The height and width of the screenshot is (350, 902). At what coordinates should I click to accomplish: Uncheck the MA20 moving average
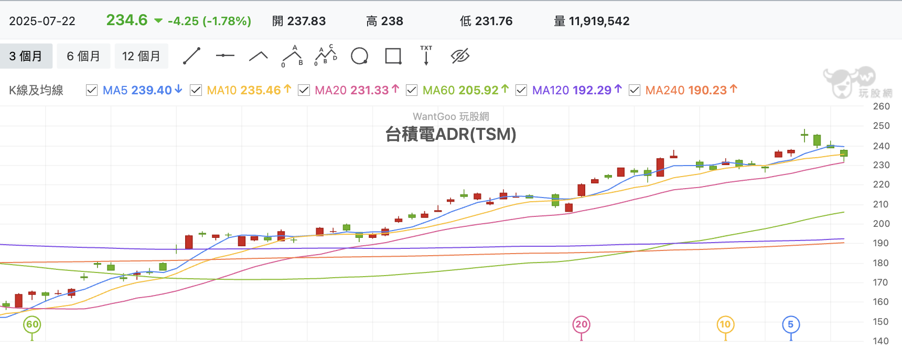point(304,90)
